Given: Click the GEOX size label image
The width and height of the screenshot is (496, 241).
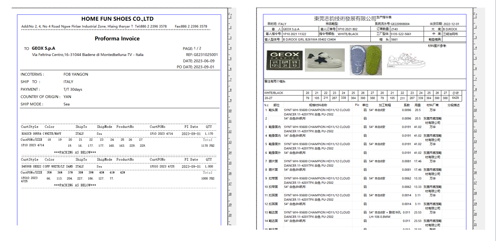Looking at the screenshot, I should click(283, 60).
